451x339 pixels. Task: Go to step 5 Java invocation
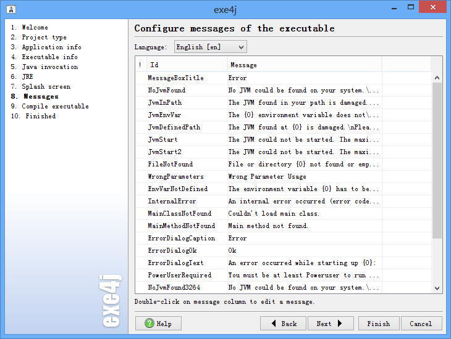tap(44, 67)
